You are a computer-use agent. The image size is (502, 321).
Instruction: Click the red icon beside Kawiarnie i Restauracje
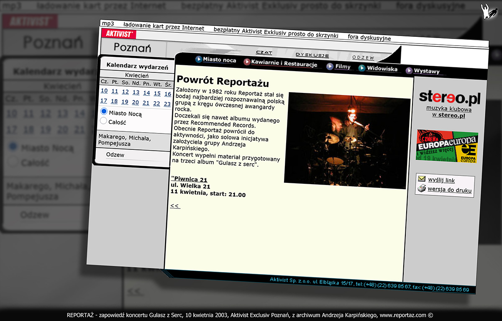247,62
